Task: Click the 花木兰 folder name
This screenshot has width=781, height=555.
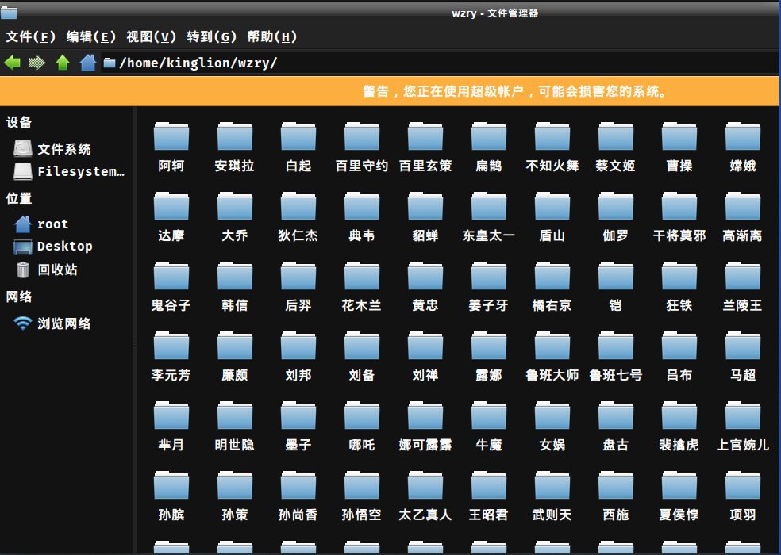Action: coord(362,305)
